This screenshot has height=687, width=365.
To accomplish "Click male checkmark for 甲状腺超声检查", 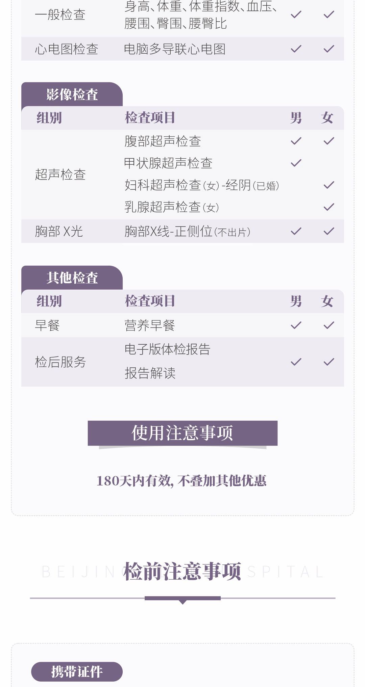I will point(296,163).
